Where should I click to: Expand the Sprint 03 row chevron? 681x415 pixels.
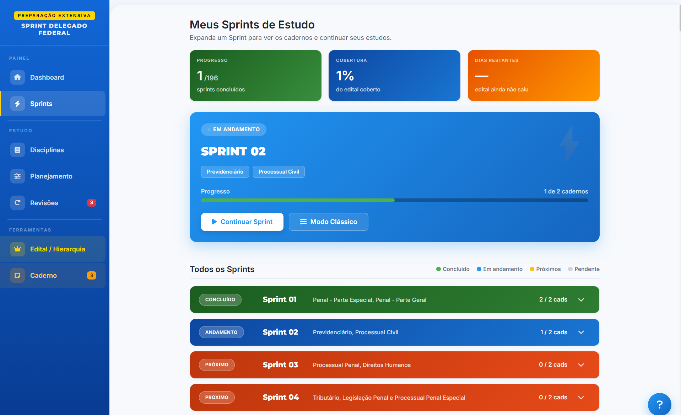tap(581, 365)
